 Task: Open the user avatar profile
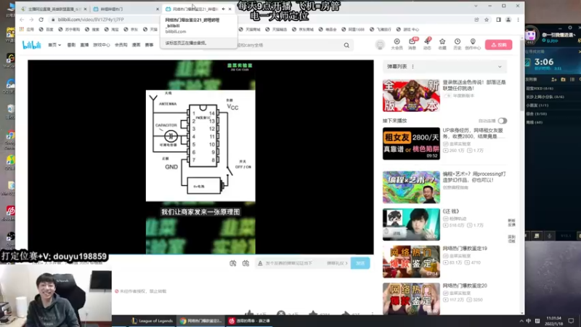[380, 45]
